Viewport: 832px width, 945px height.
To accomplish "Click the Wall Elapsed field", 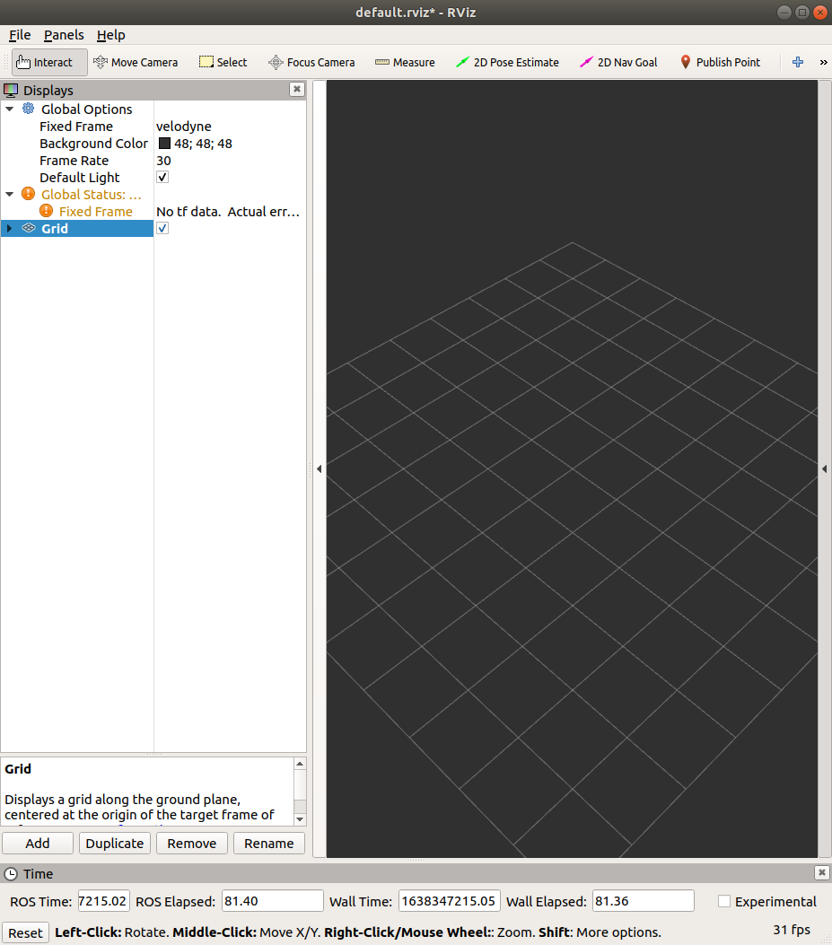I will (644, 901).
